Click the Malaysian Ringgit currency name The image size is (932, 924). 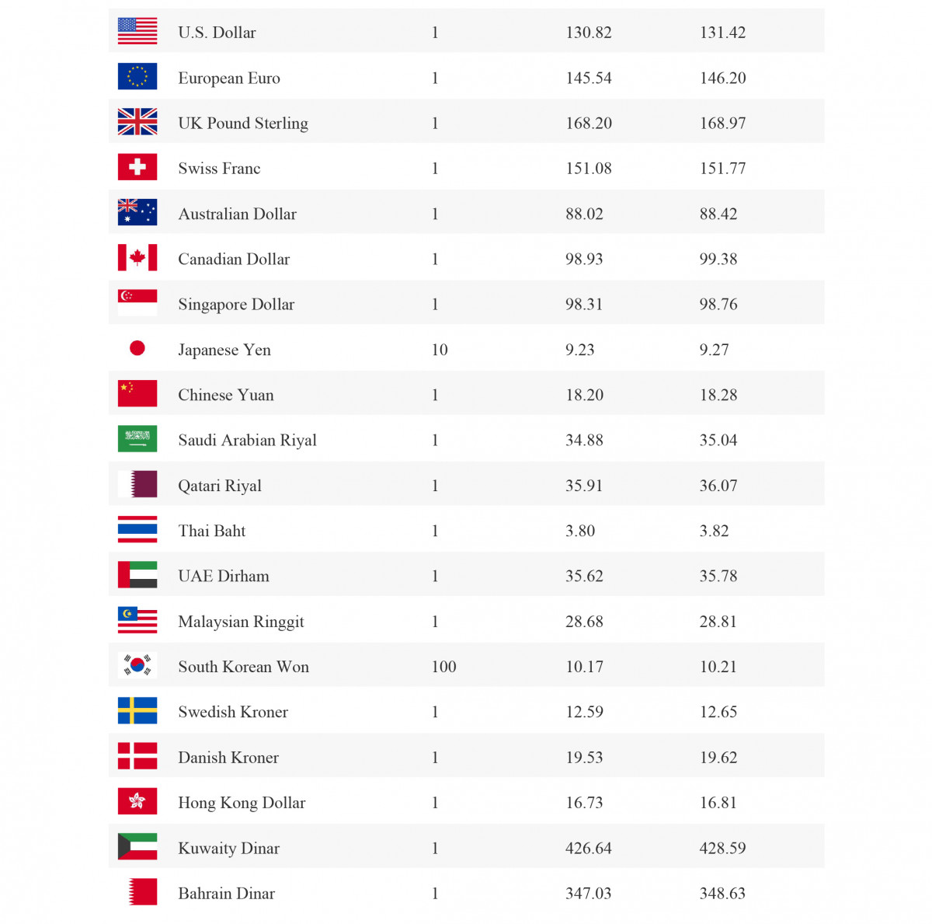[x=241, y=622]
